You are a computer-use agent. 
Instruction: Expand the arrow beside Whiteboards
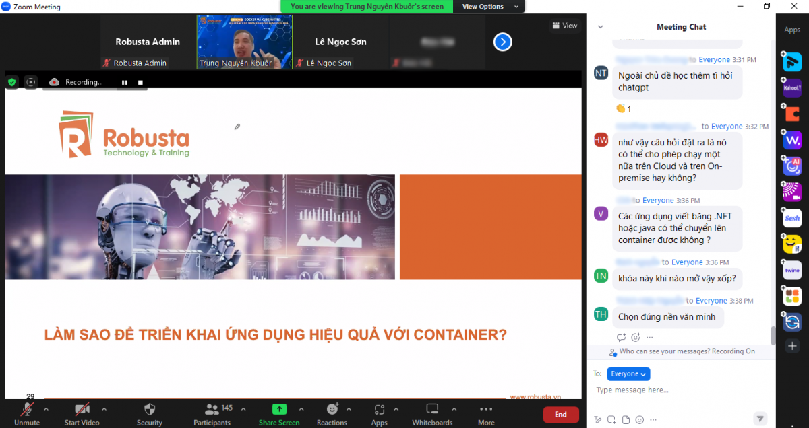pos(453,408)
